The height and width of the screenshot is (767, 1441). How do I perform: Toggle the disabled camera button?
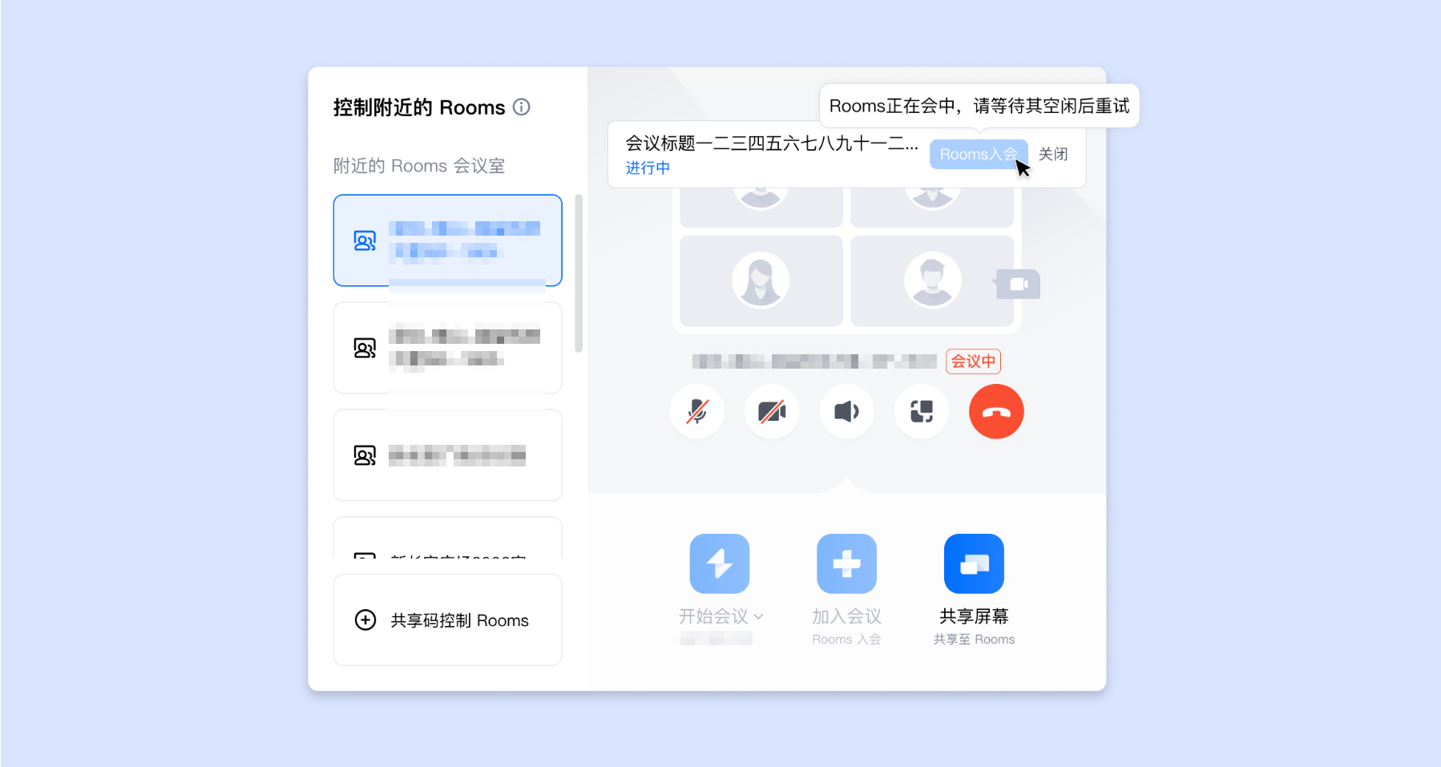coord(772,411)
